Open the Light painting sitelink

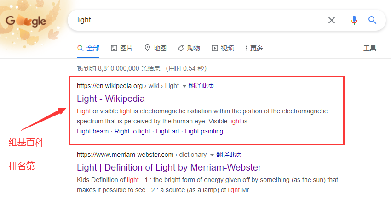[x=204, y=131]
